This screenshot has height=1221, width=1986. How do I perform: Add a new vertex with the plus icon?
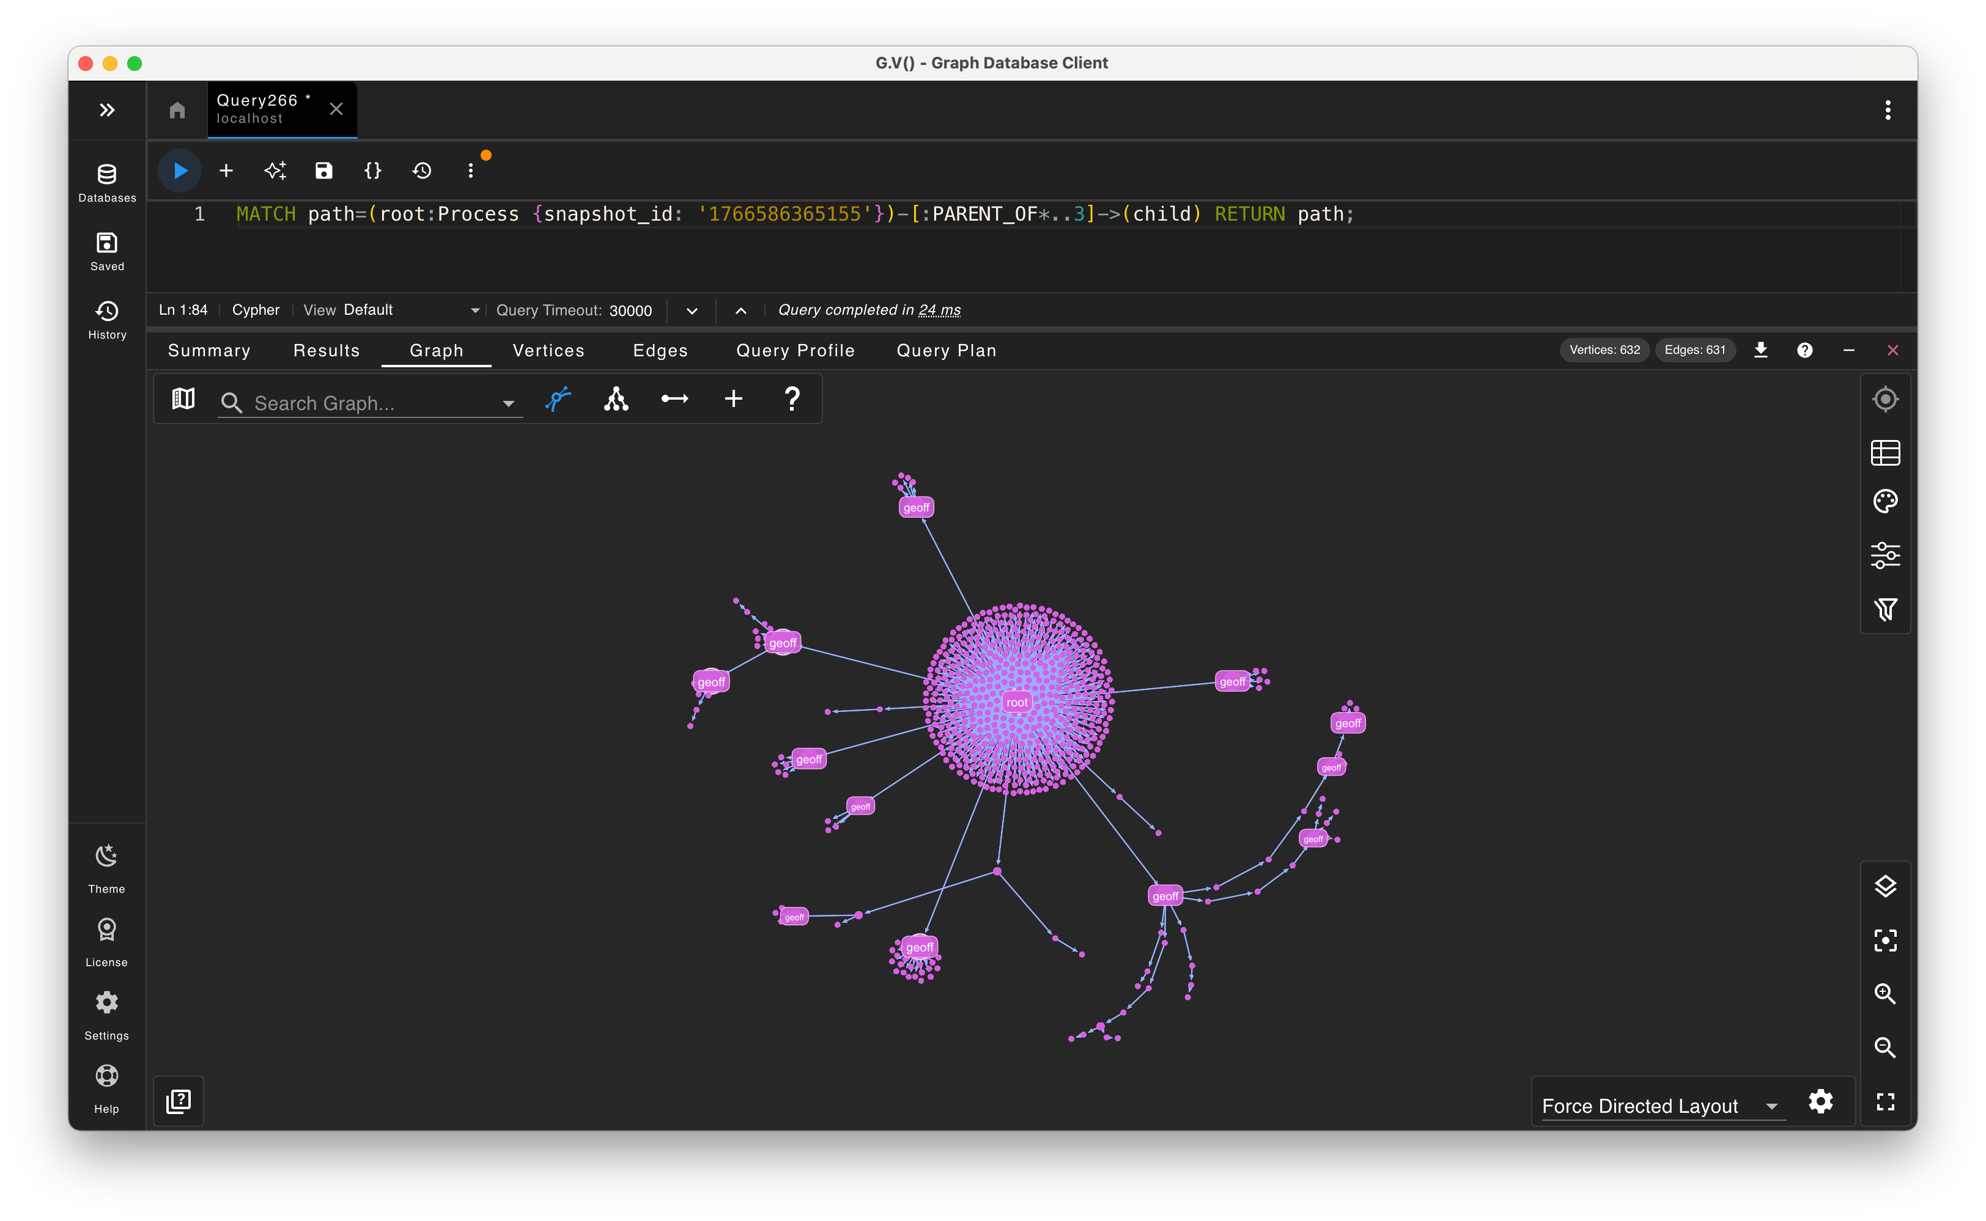pyautogui.click(x=733, y=399)
